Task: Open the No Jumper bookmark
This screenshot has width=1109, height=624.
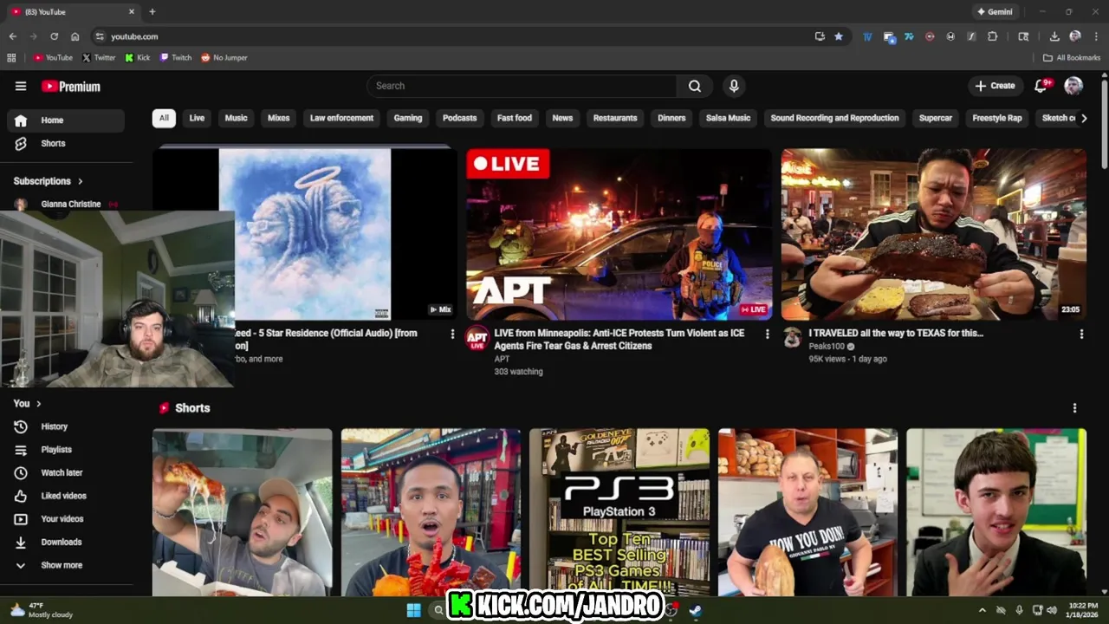Action: pyautogui.click(x=224, y=58)
